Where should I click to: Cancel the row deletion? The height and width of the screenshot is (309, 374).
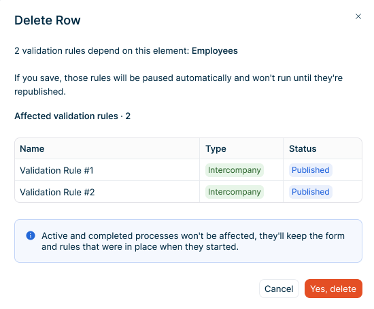coord(279,289)
